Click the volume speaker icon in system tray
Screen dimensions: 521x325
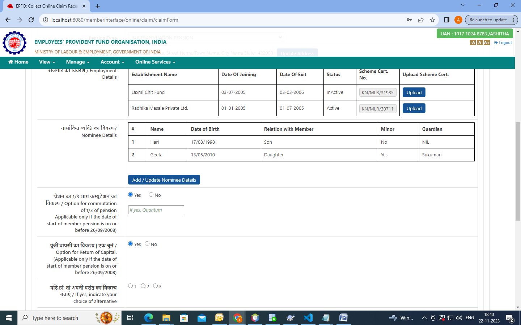coord(459,318)
